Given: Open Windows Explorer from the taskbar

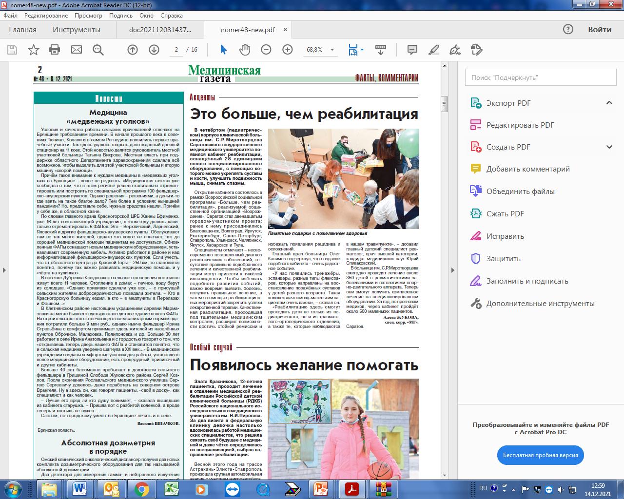Looking at the screenshot, I should pyautogui.click(x=49, y=489).
